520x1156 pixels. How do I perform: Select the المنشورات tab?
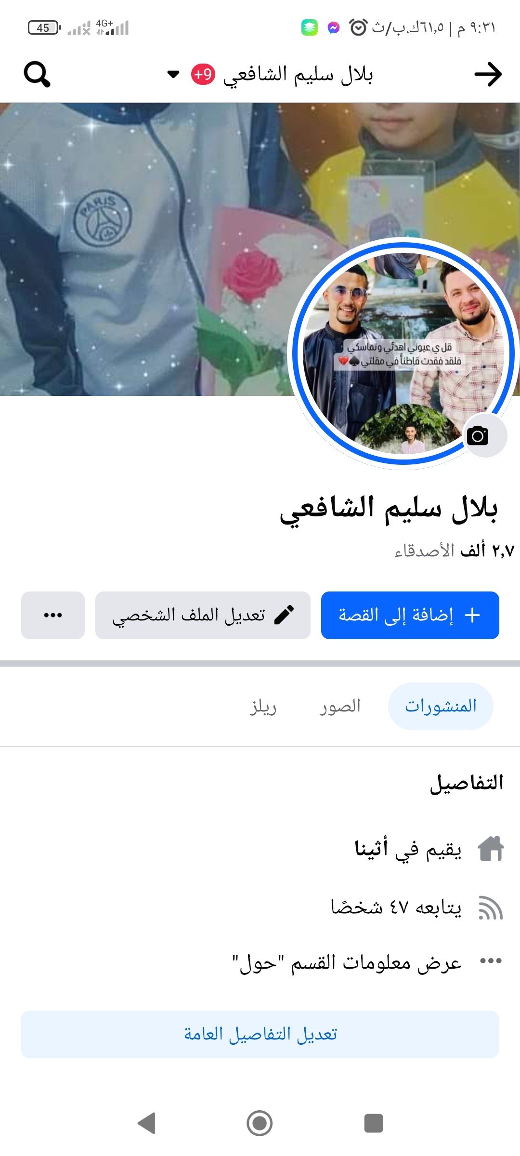(x=441, y=706)
